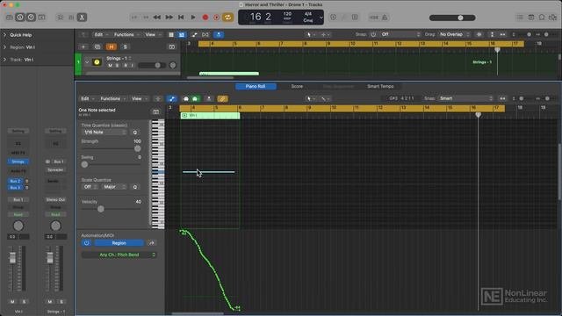Toggle the orange Hide tracks H button

(112, 47)
